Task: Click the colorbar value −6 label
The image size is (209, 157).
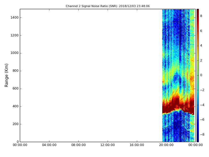Action: point(202,120)
